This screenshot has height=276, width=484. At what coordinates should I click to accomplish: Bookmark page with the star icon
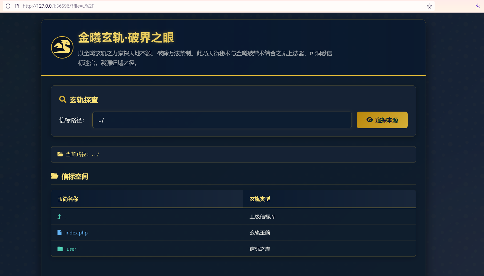point(429,6)
